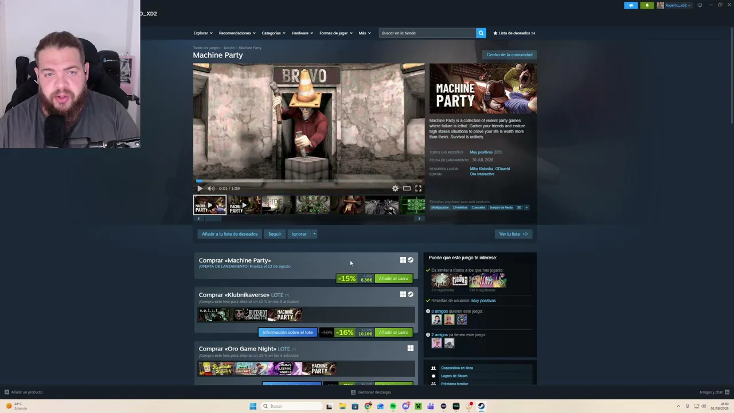
Task: Open the Ruperto_xd2 account dropdown
Action: pyautogui.click(x=674, y=5)
